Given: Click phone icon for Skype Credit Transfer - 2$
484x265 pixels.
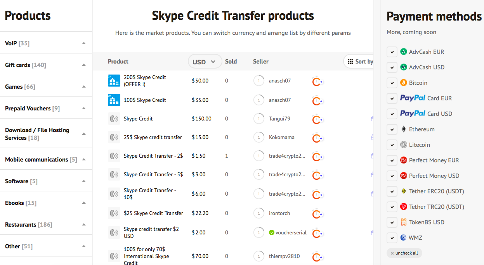Looking at the screenshot, I should click(x=114, y=156).
